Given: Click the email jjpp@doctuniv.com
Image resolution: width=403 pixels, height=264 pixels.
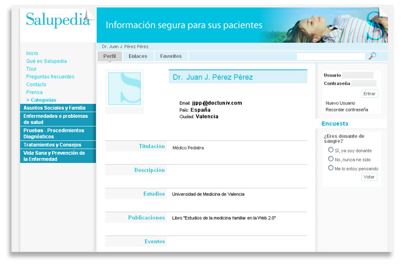Looking at the screenshot, I should (x=217, y=103).
